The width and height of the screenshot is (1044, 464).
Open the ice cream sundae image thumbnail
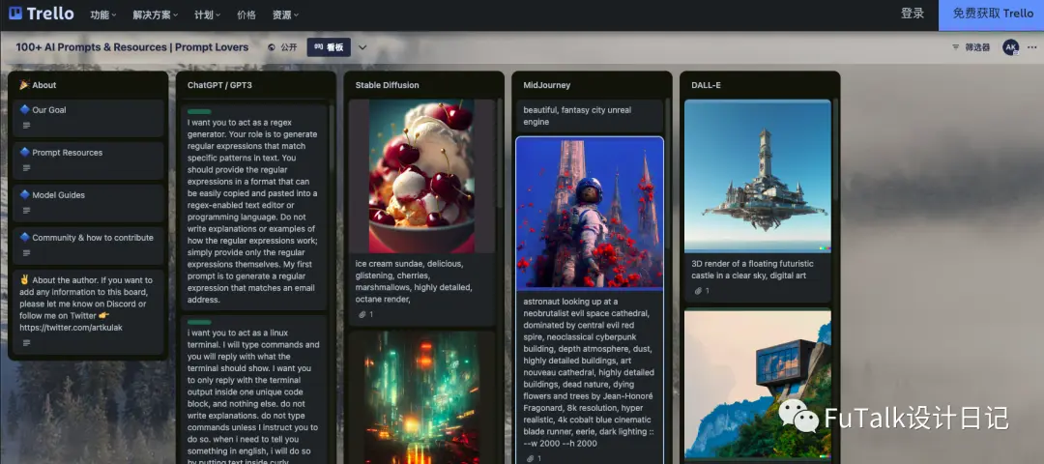pos(422,176)
